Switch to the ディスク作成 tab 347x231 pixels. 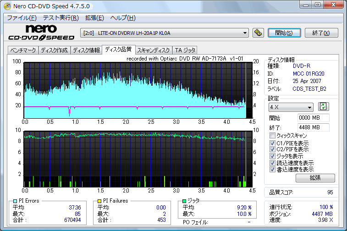click(54, 50)
